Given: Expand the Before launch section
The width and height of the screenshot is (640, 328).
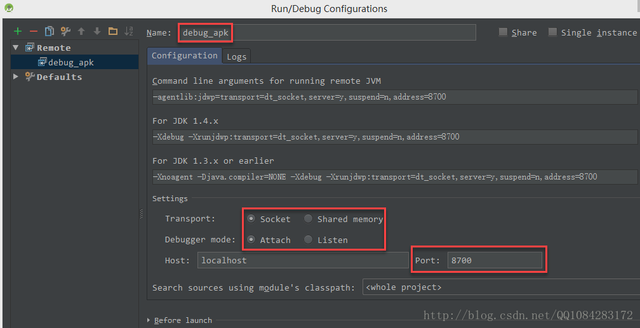Looking at the screenshot, I should (149, 320).
